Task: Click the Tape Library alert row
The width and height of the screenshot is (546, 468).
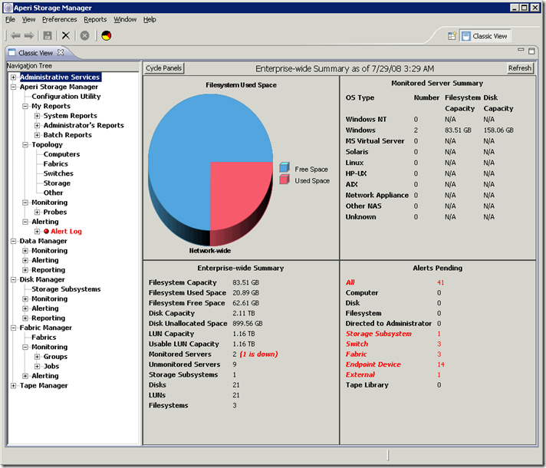Action: coord(393,385)
